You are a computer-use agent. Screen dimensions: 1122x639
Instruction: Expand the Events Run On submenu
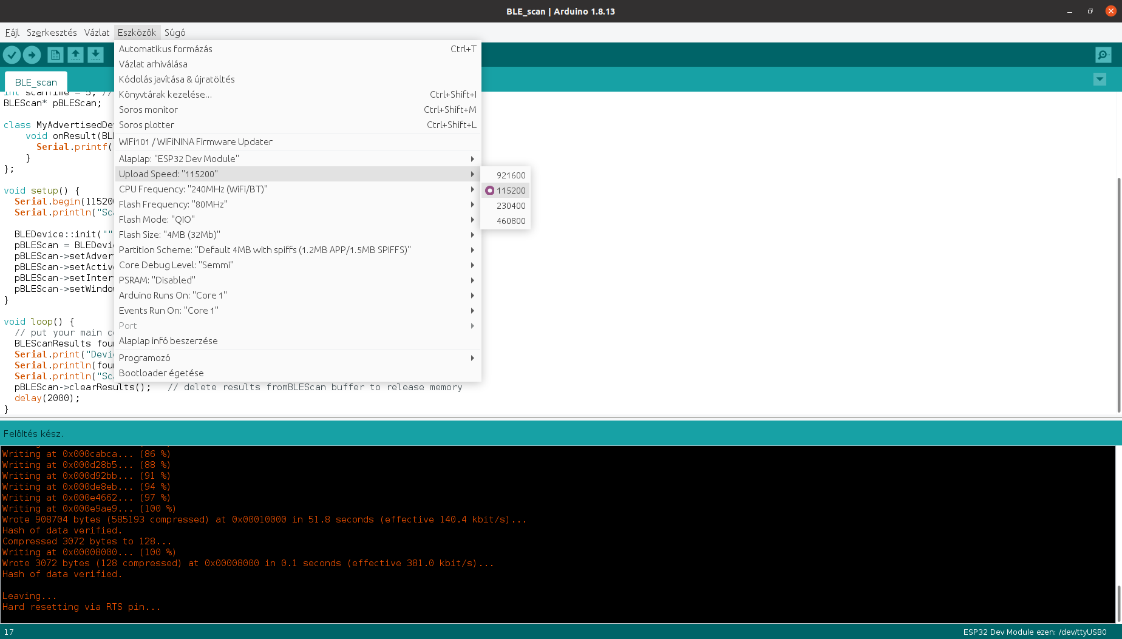[297, 311]
